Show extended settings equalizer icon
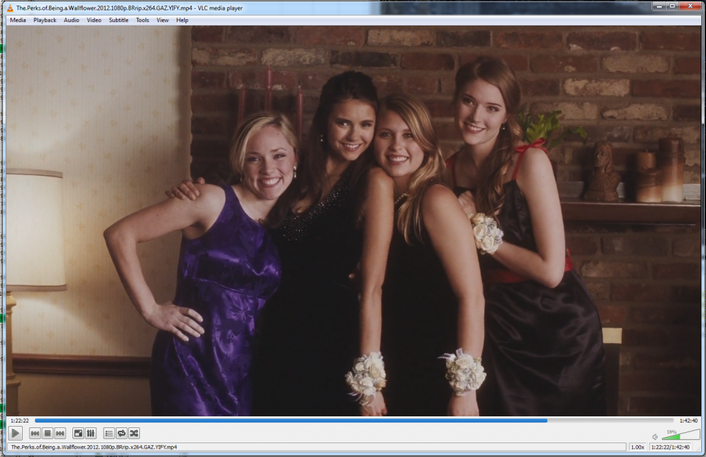 (x=90, y=433)
